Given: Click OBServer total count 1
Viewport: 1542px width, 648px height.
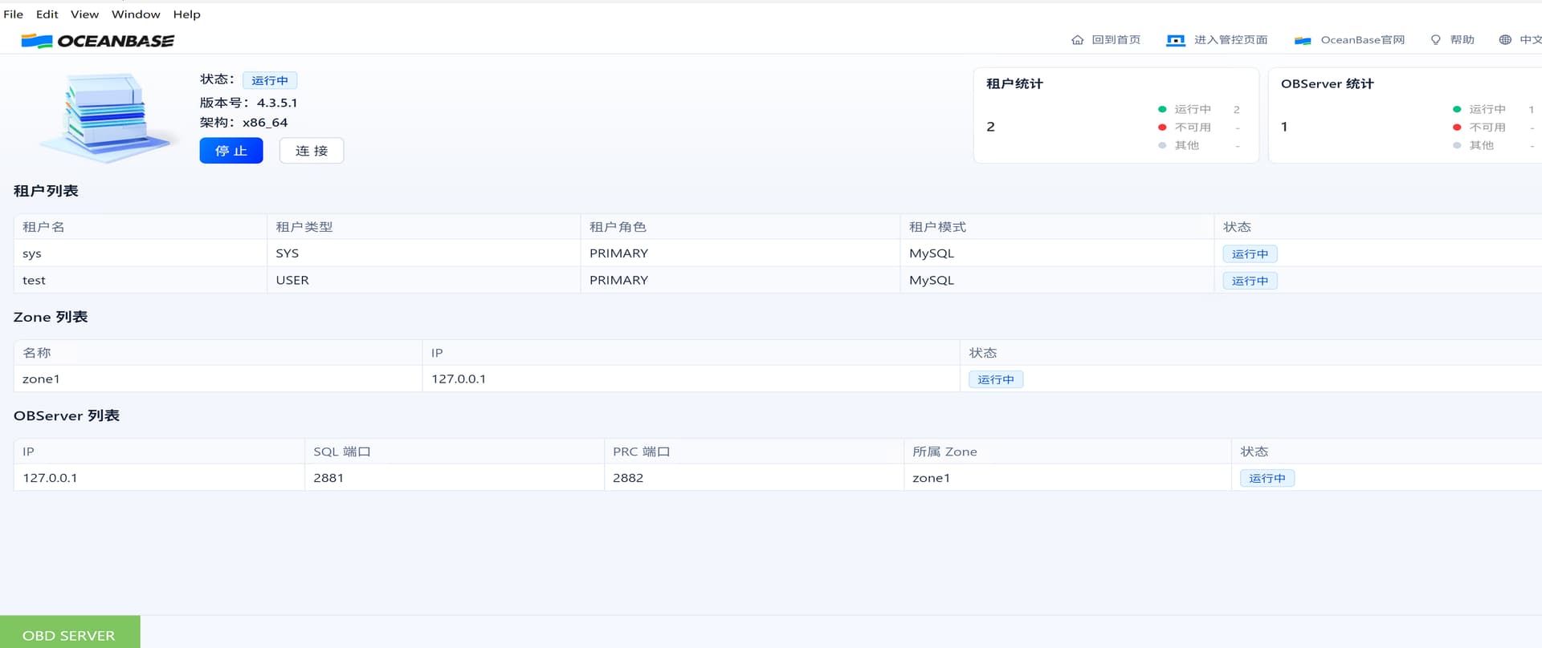Looking at the screenshot, I should tap(1284, 127).
